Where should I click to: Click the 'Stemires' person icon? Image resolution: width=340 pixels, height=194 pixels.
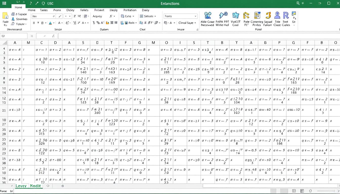click(13, 19)
